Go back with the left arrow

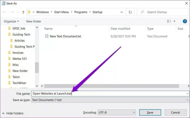point(4,12)
